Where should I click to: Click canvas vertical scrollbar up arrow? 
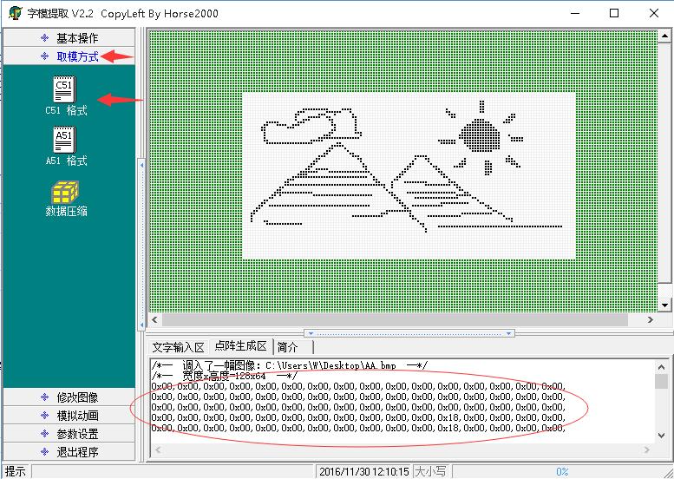pos(664,36)
